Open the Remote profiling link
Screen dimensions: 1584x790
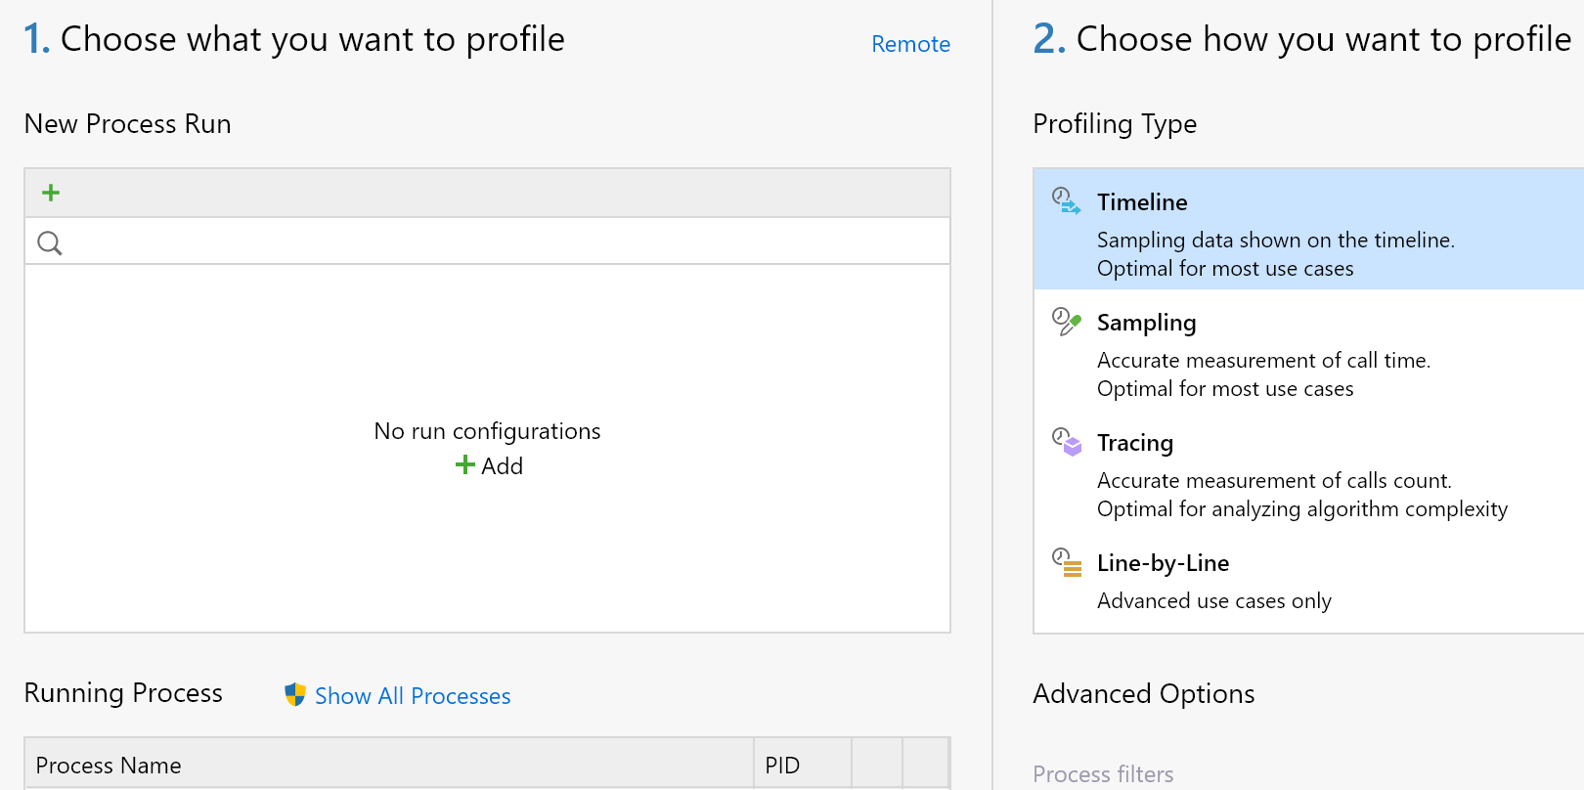[910, 44]
